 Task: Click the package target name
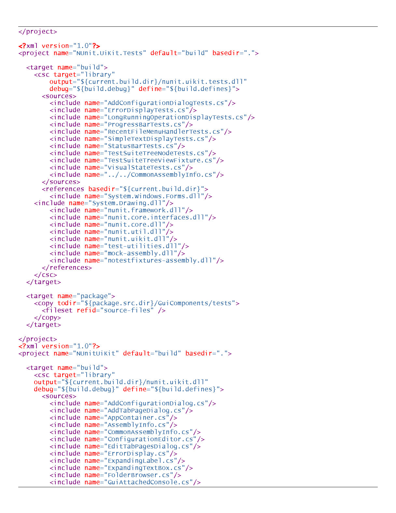coord(94,296)
